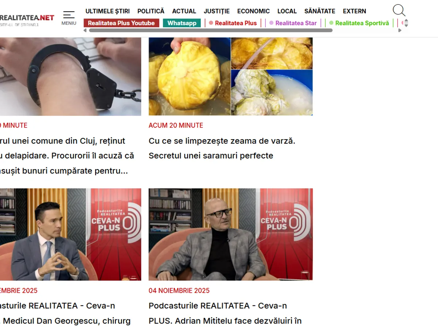Go to ULTIMELE ȘTIRI menu

108,11
